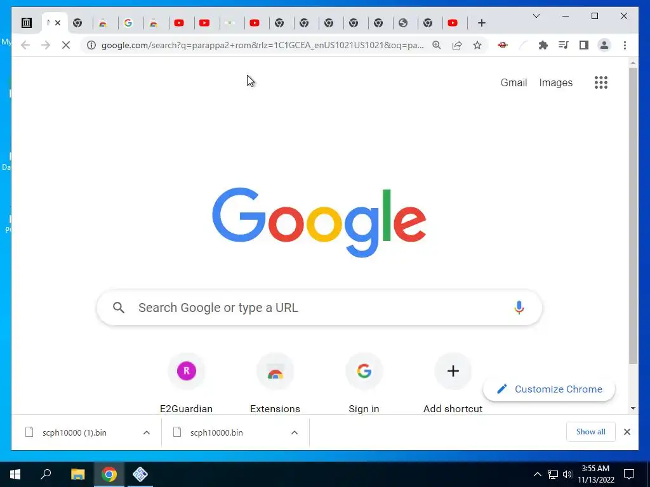This screenshot has width=650, height=487.
Task: Open a new tab with the plus button
Action: coord(481,23)
